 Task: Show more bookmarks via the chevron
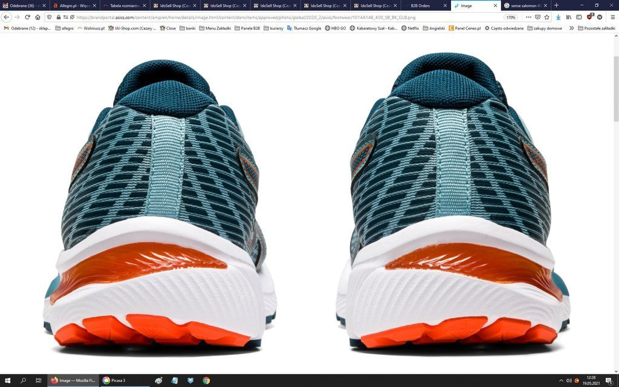(x=571, y=28)
